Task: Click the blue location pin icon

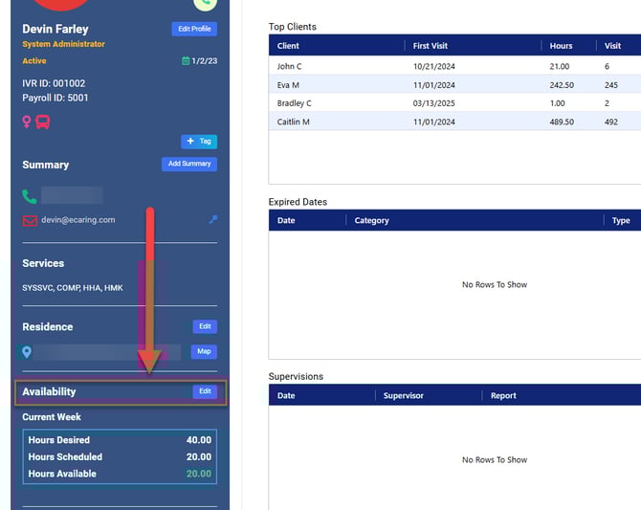Action: (27, 352)
